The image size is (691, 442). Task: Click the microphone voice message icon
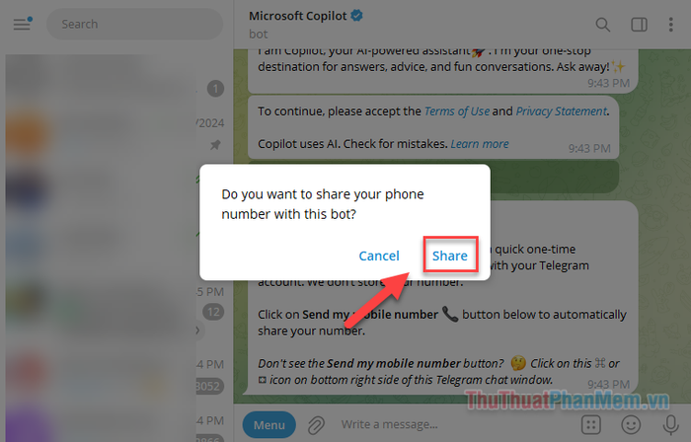[x=670, y=425]
